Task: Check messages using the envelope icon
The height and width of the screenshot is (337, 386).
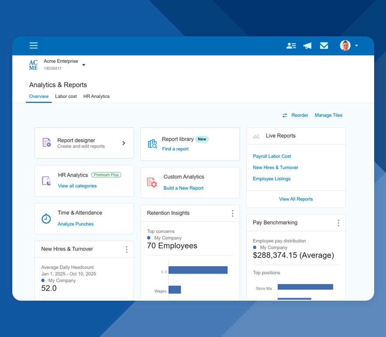Action: [324, 45]
